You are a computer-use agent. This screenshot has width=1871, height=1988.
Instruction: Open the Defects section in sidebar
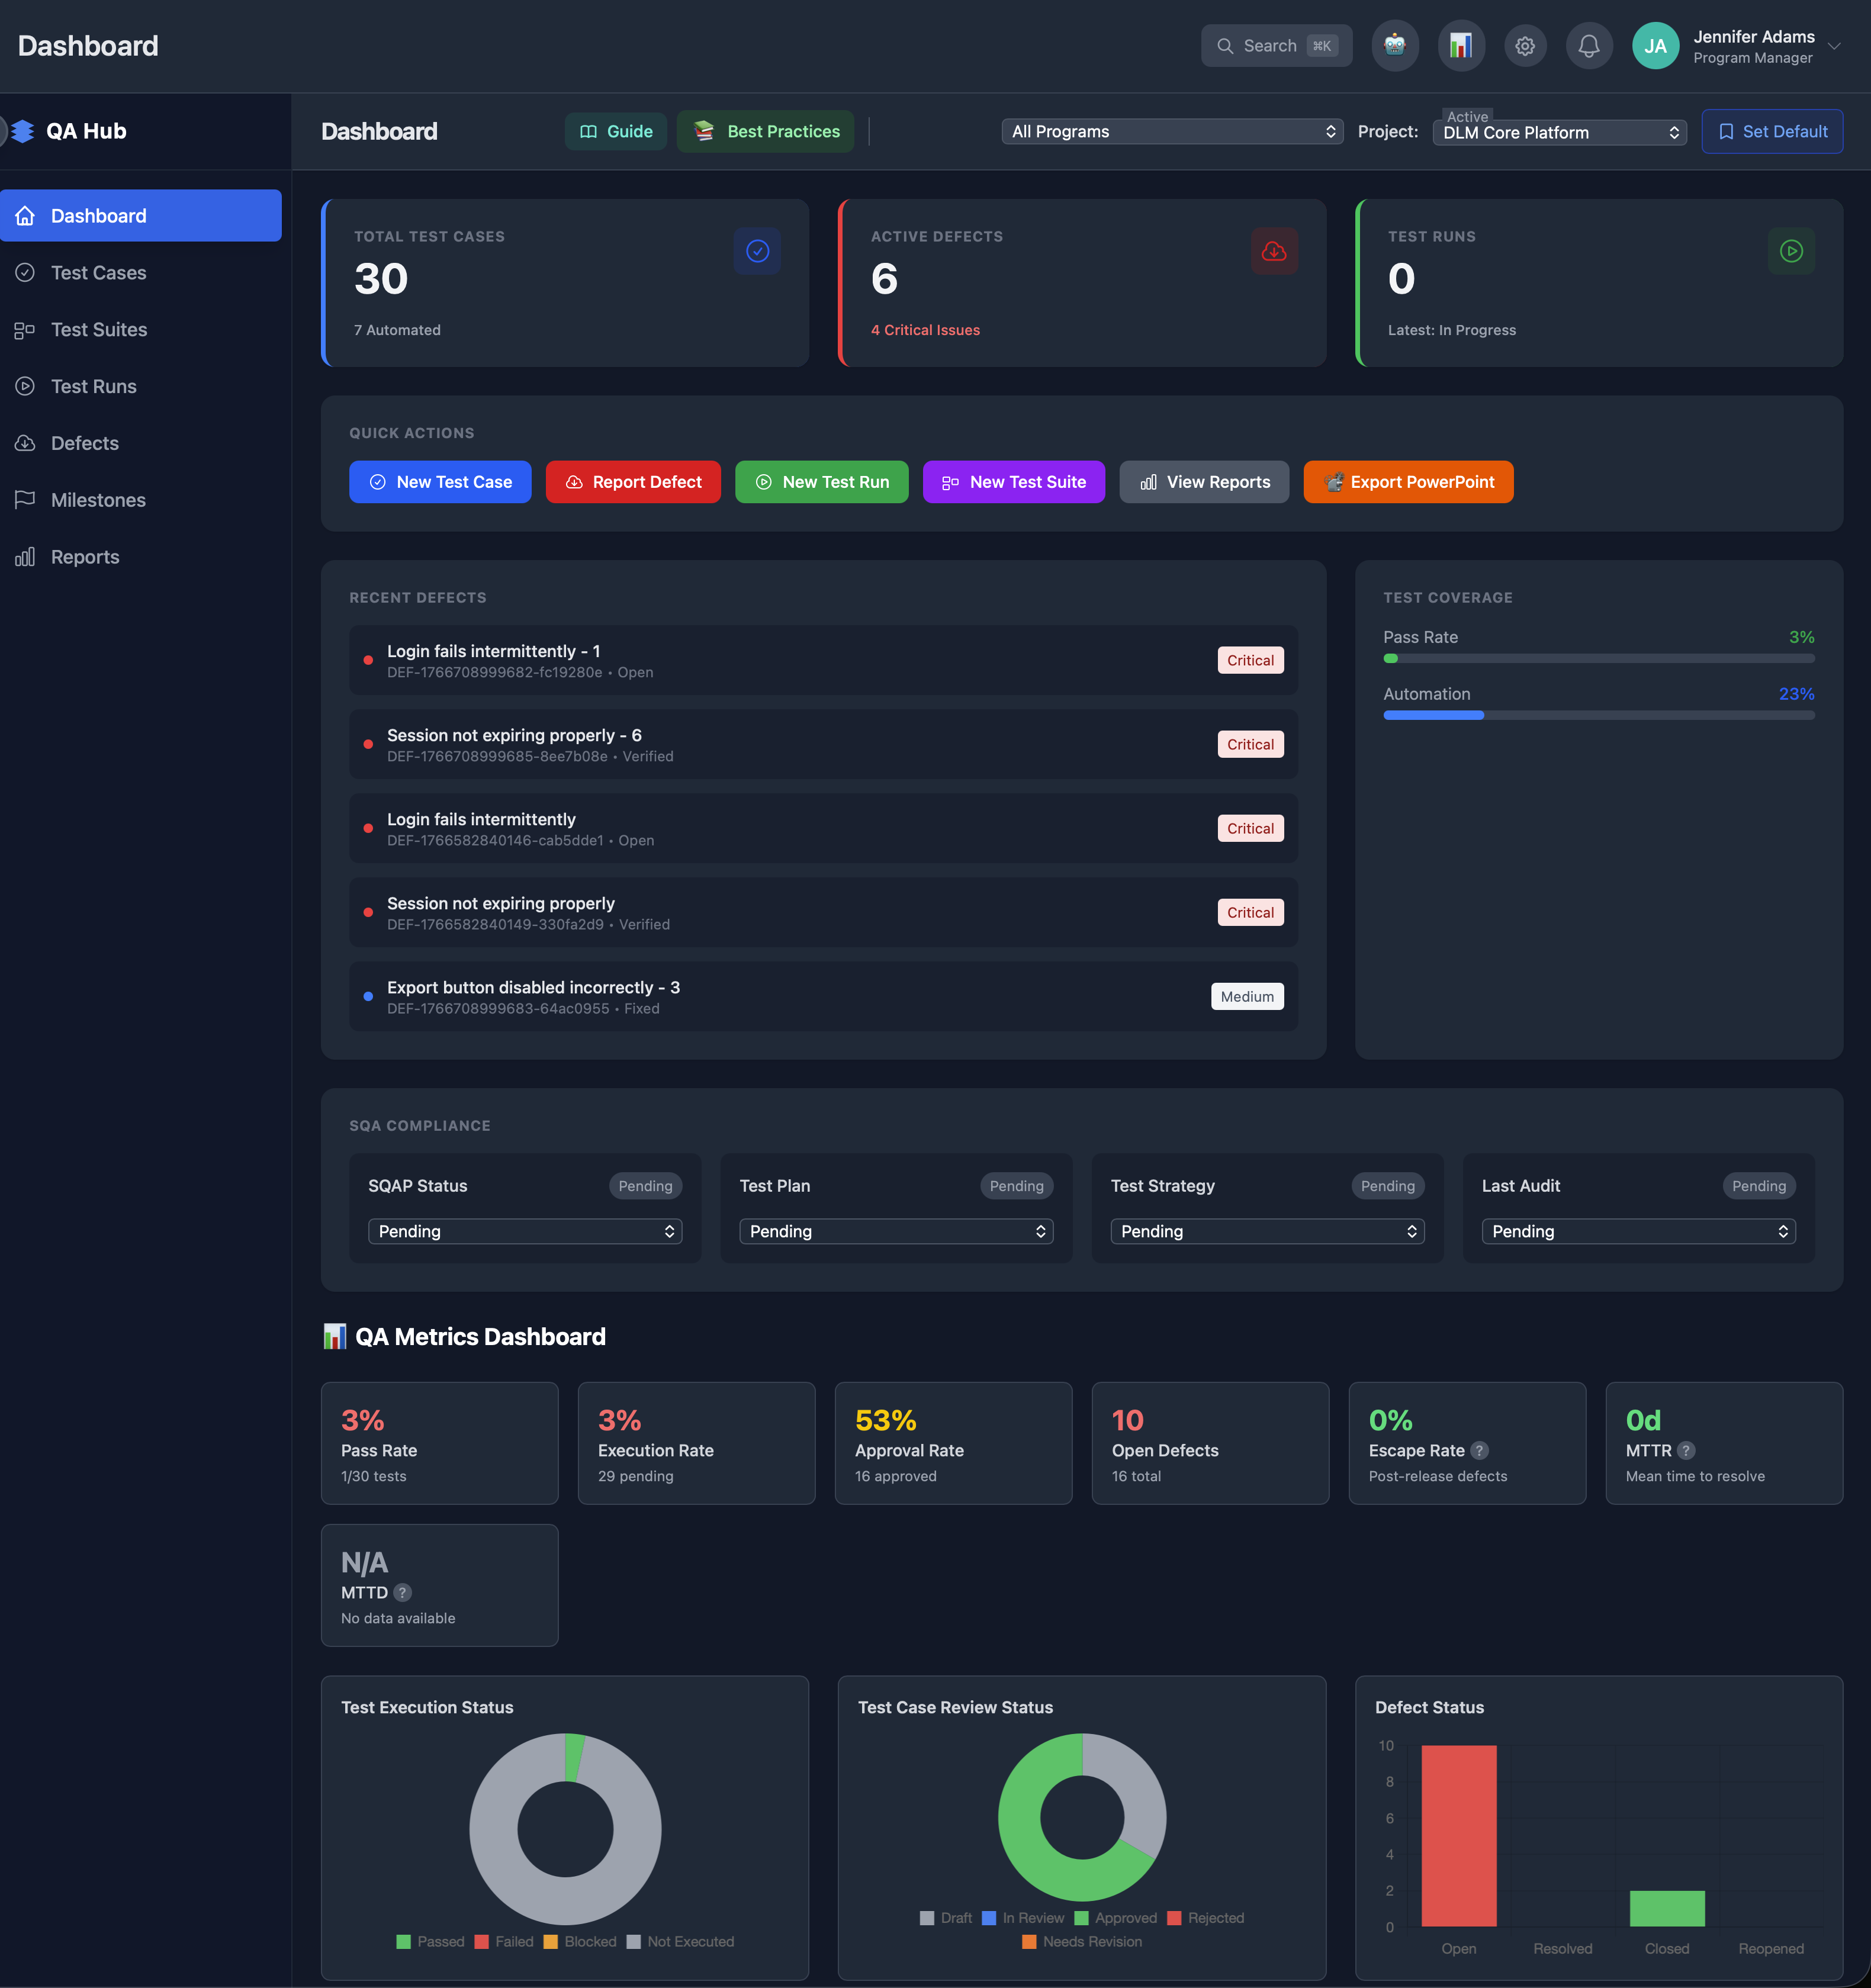(84, 443)
